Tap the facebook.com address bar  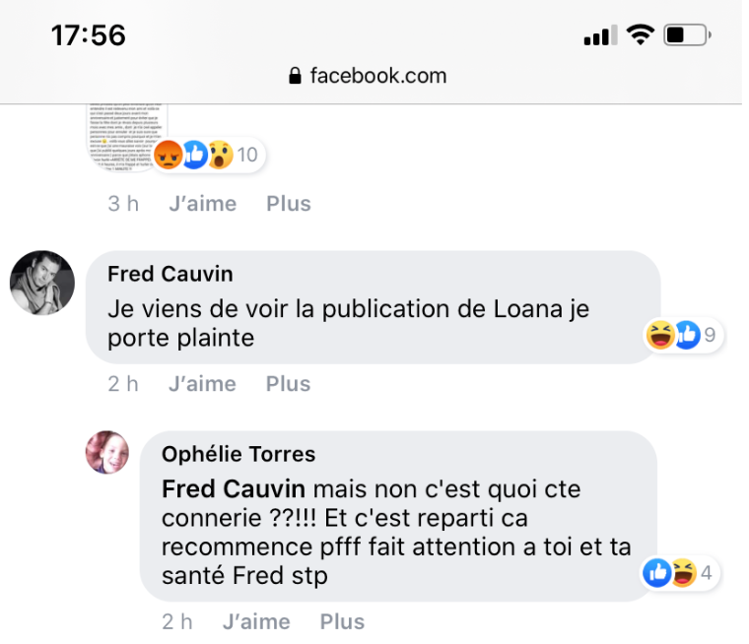[368, 76]
